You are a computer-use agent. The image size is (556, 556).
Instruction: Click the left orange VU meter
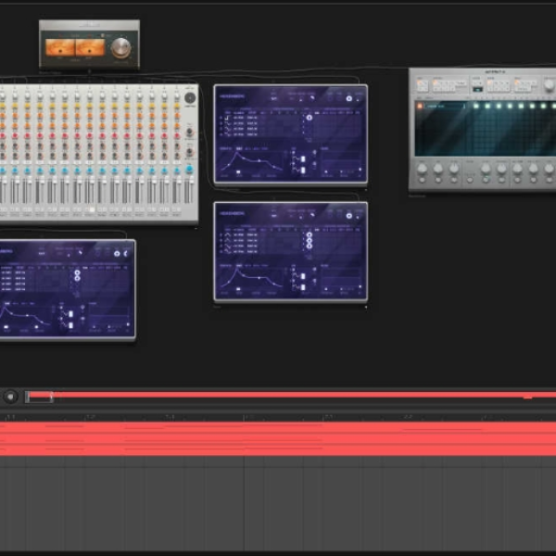(60, 47)
